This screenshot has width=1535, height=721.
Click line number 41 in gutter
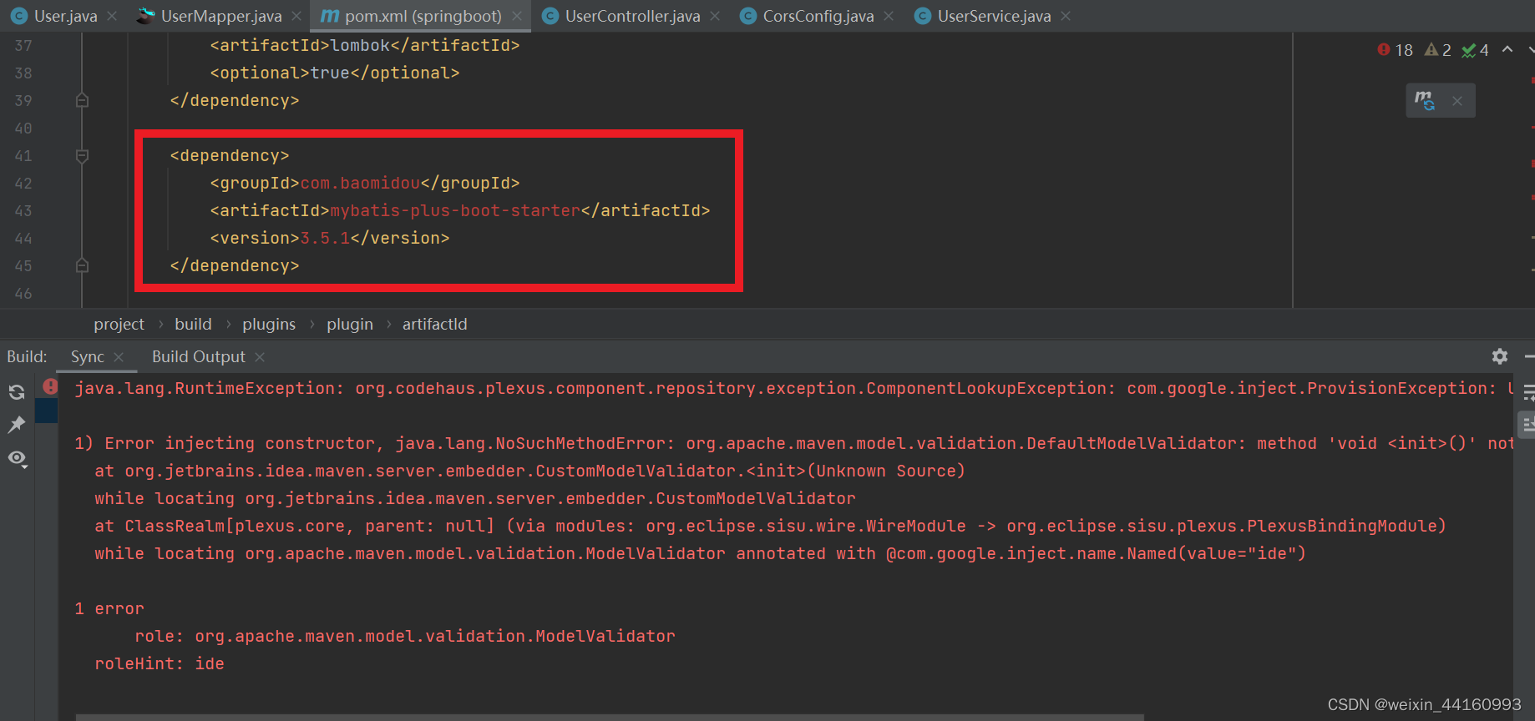(x=23, y=155)
